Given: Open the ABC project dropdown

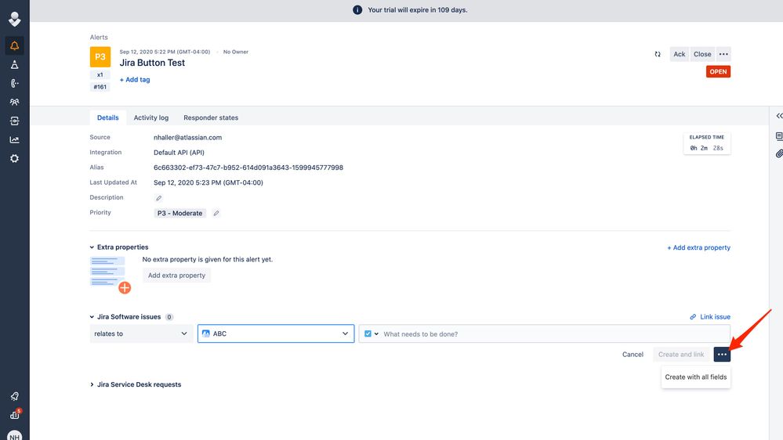Looking at the screenshot, I should (276, 334).
